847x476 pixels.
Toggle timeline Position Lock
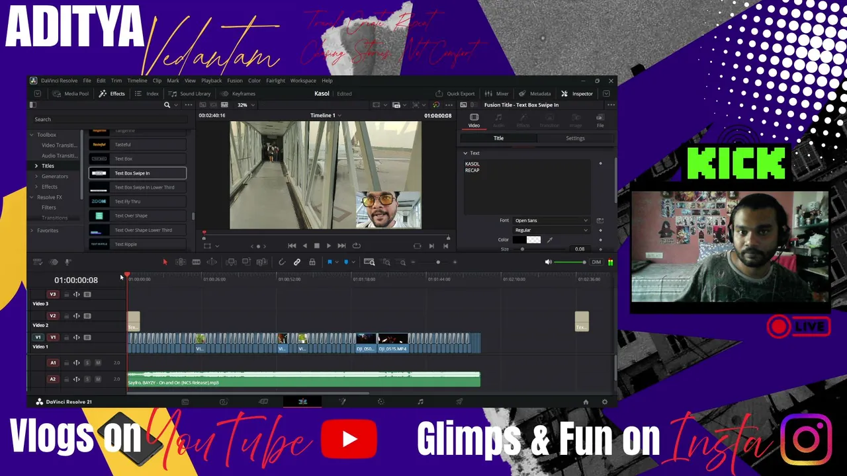(312, 262)
